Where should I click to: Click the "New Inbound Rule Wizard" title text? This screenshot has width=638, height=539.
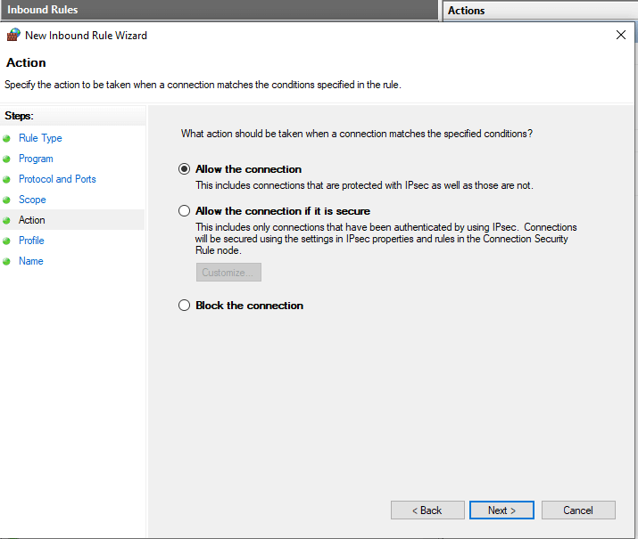(x=86, y=36)
